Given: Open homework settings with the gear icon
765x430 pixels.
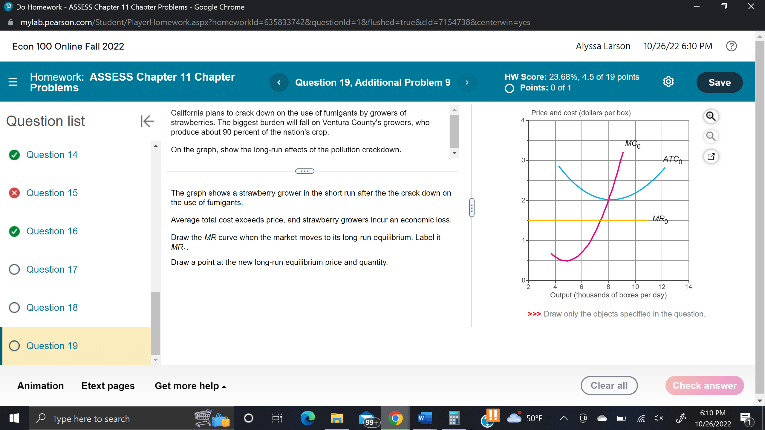Looking at the screenshot, I should coord(668,82).
